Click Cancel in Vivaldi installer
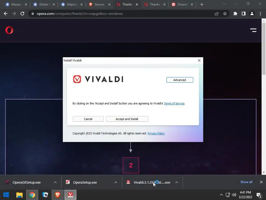266x200 pixels. pyautogui.click(x=88, y=119)
